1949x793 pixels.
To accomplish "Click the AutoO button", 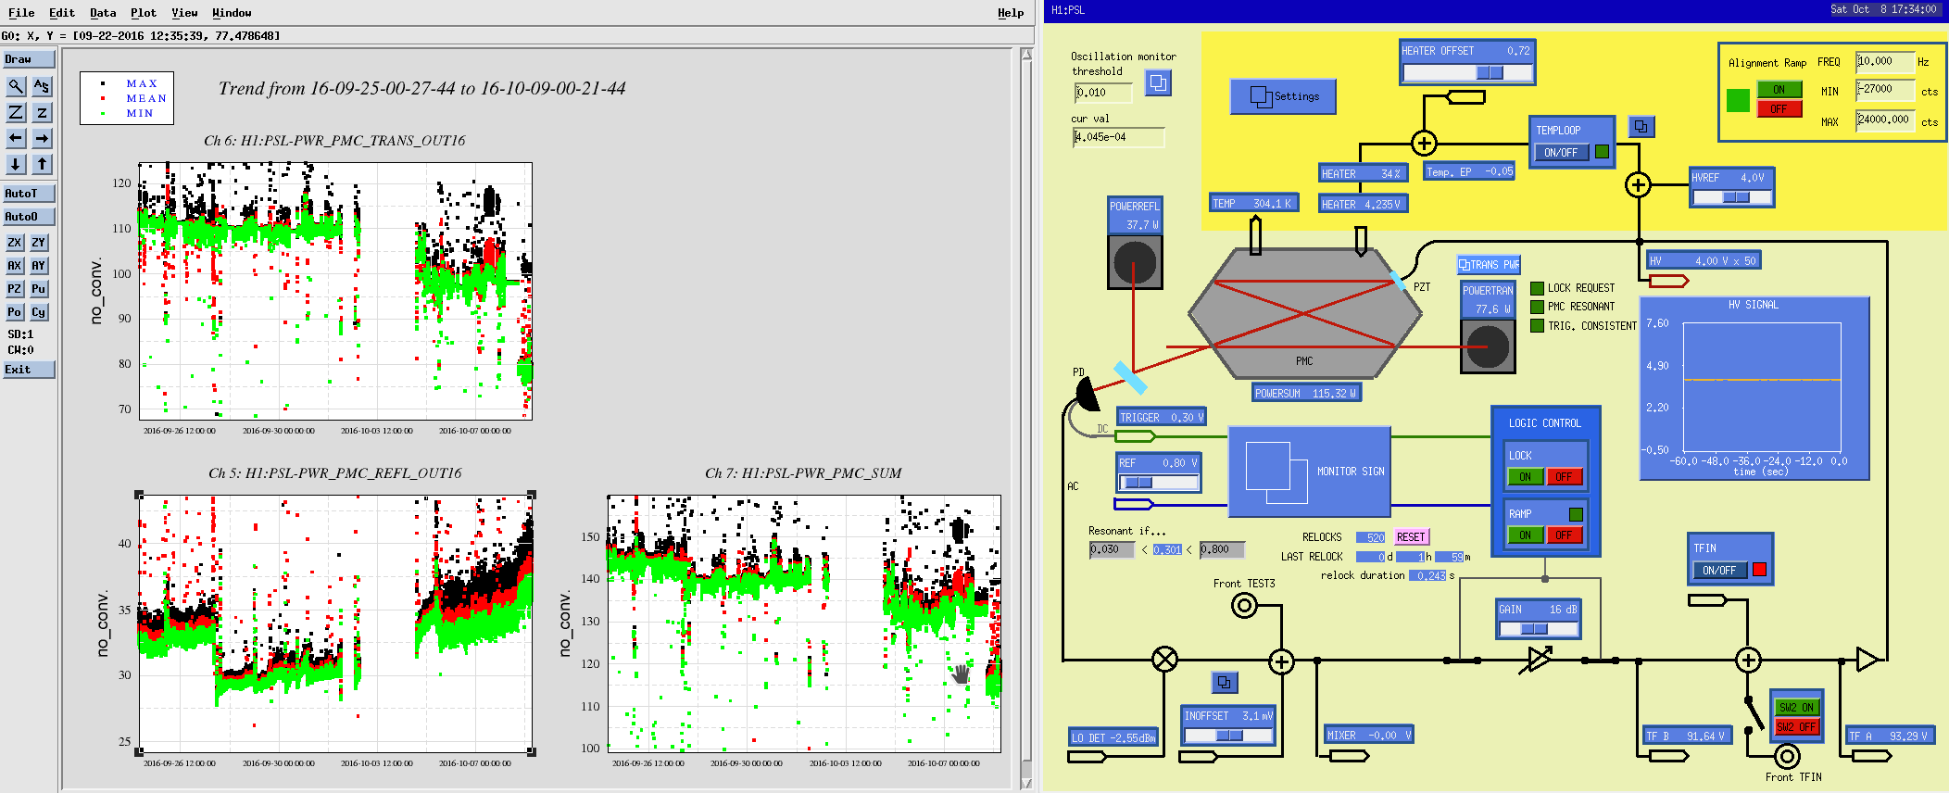I will tap(29, 217).
